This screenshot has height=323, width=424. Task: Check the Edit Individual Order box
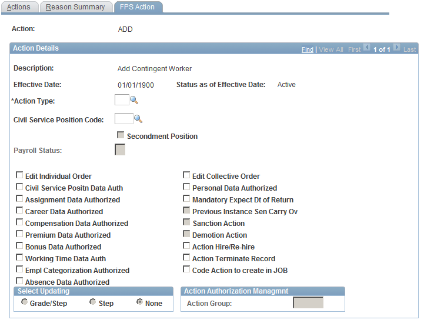pyautogui.click(x=19, y=175)
